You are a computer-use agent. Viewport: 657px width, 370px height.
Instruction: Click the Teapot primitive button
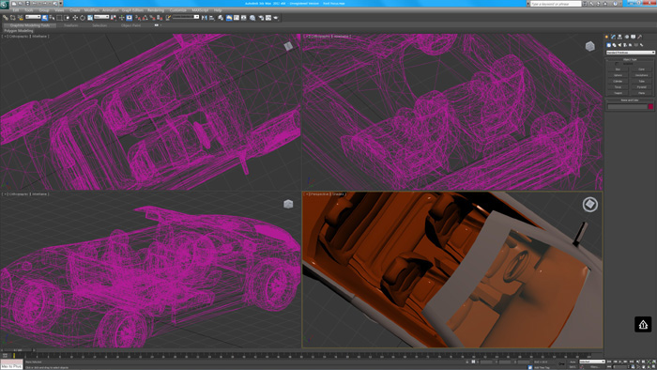618,93
